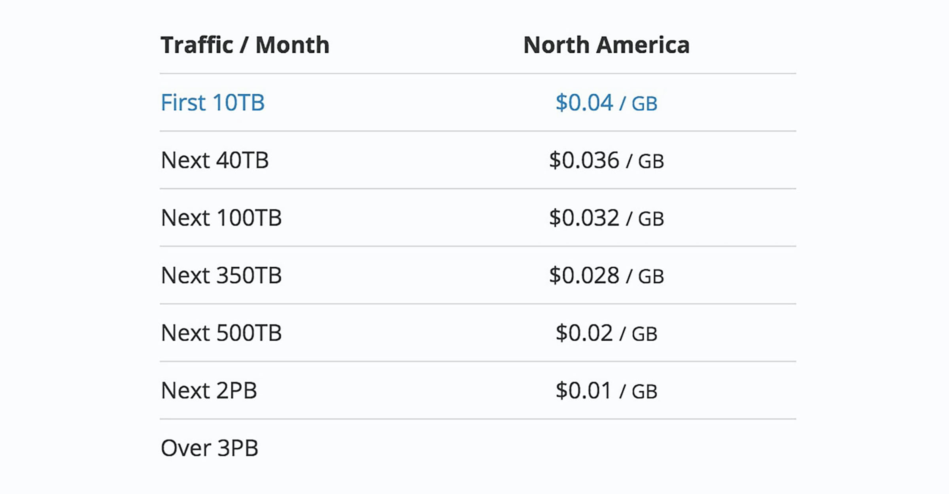Viewport: 949px width, 494px height.
Task: Click the $0.01 / GB price
Action: pos(606,391)
